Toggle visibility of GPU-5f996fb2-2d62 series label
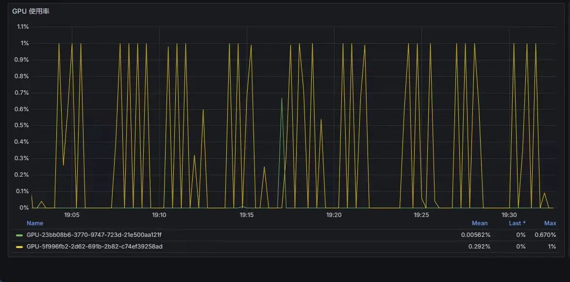The height and width of the screenshot is (282, 570). pyautogui.click(x=94, y=247)
